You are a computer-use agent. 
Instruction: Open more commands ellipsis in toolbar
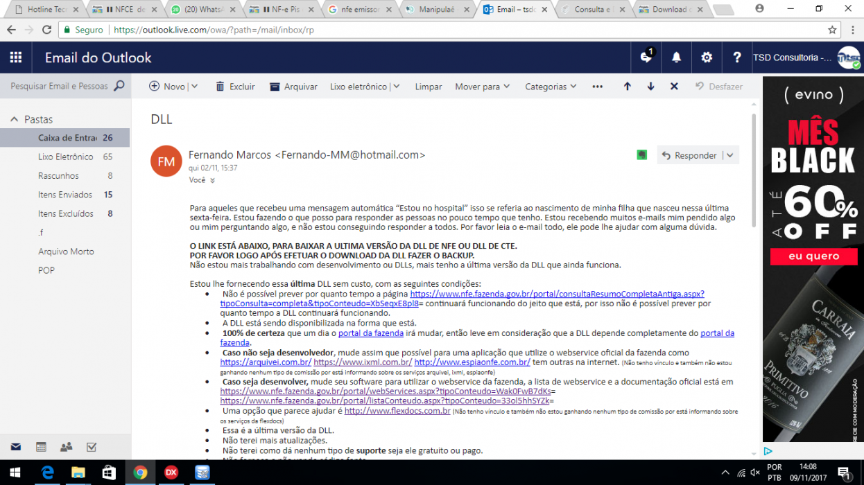click(597, 87)
